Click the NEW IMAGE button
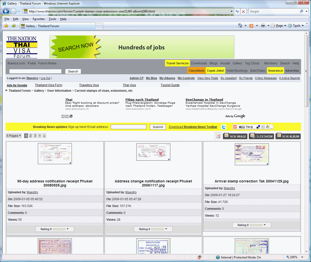311x262 pixels. click(235, 136)
